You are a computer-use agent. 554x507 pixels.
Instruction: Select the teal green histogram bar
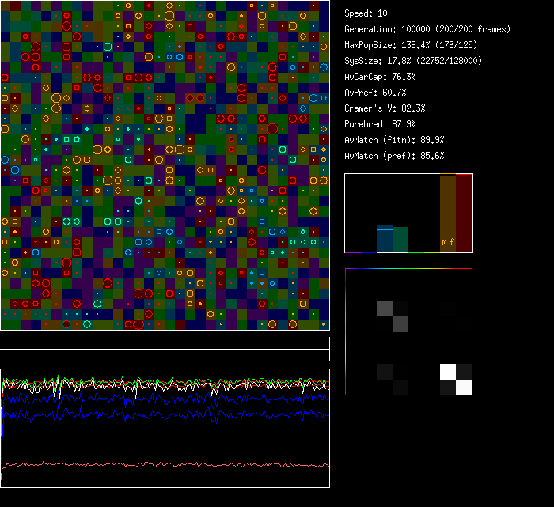(x=400, y=240)
